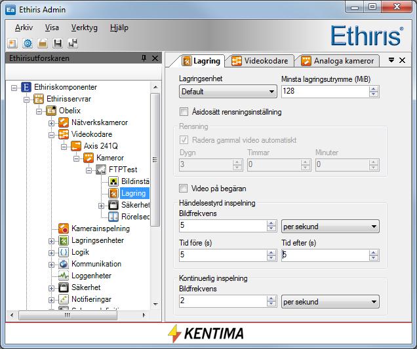The image size is (417, 349).
Task: Select Säkerhet under Obelix server
Action: pyautogui.click(x=86, y=287)
